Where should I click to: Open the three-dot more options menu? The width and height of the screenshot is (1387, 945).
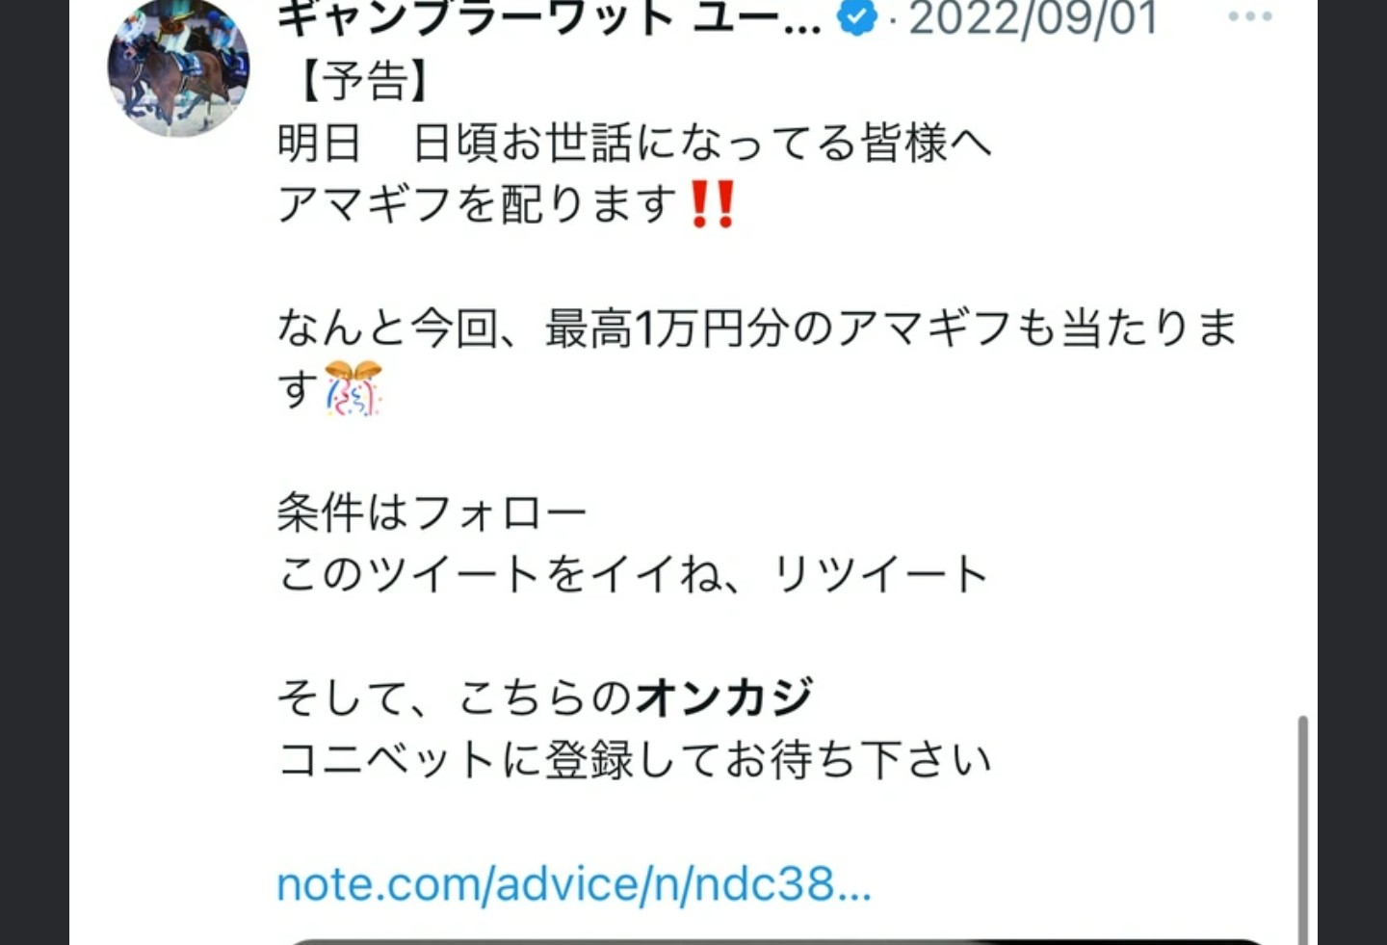[1250, 16]
